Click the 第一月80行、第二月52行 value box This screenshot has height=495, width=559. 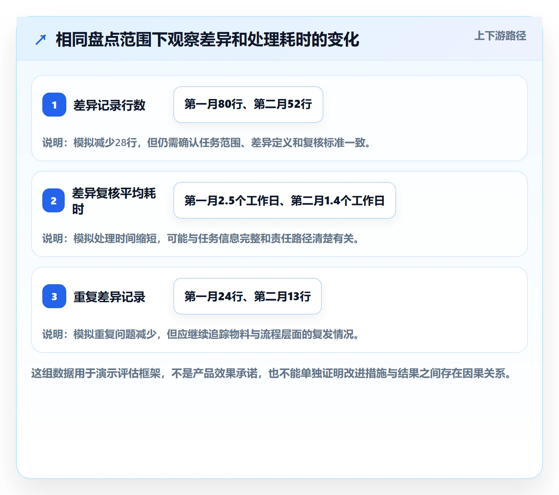248,105
